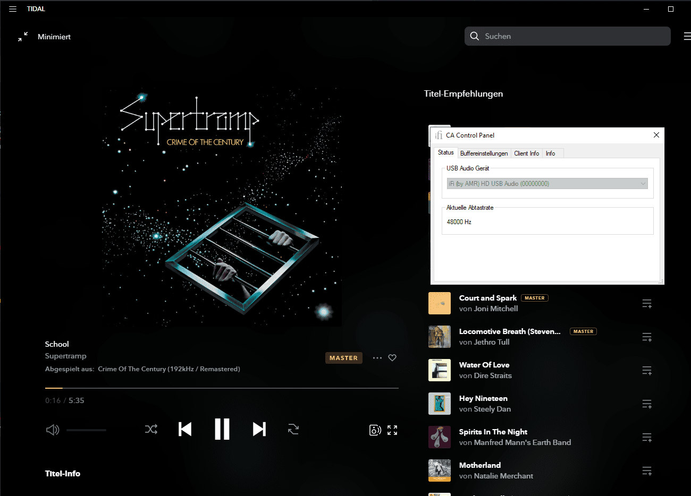The width and height of the screenshot is (691, 496).
Task: Add Spirits In The Night to the queue
Action: tap(647, 438)
